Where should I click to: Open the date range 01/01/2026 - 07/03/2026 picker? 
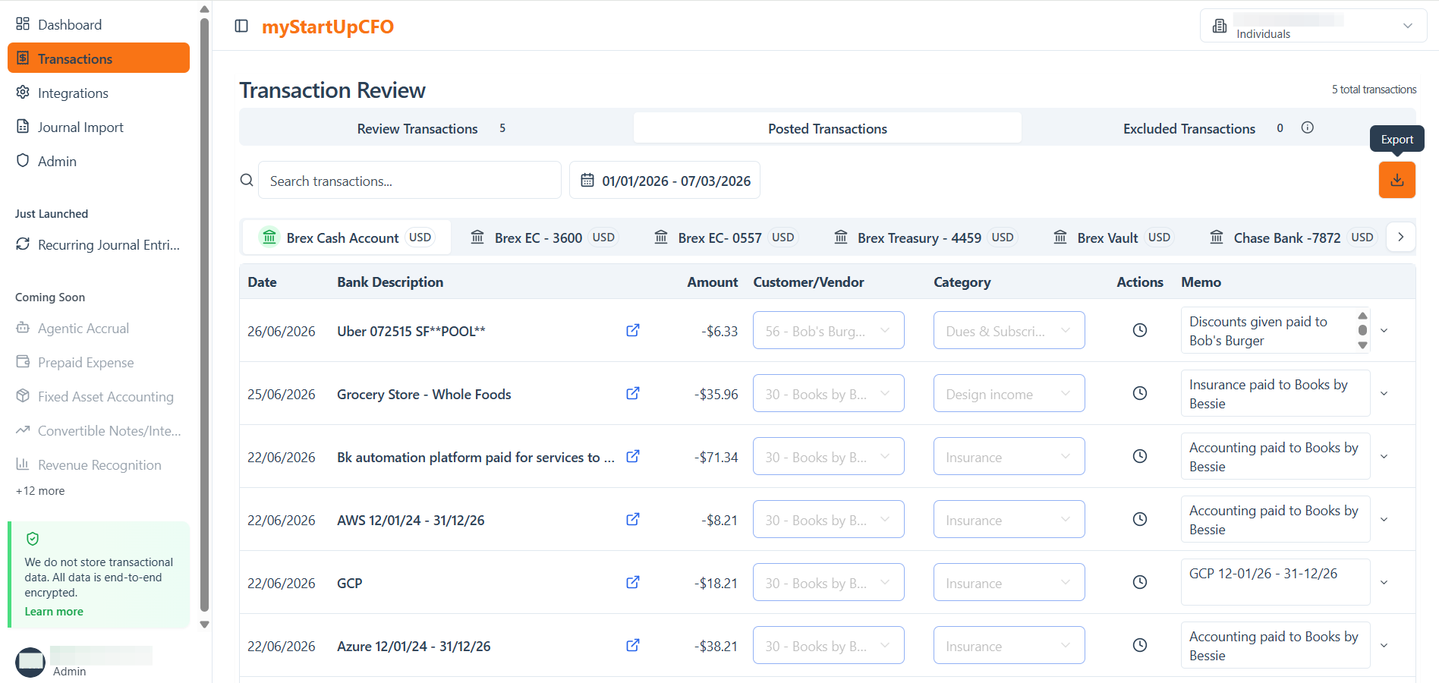[x=665, y=180]
